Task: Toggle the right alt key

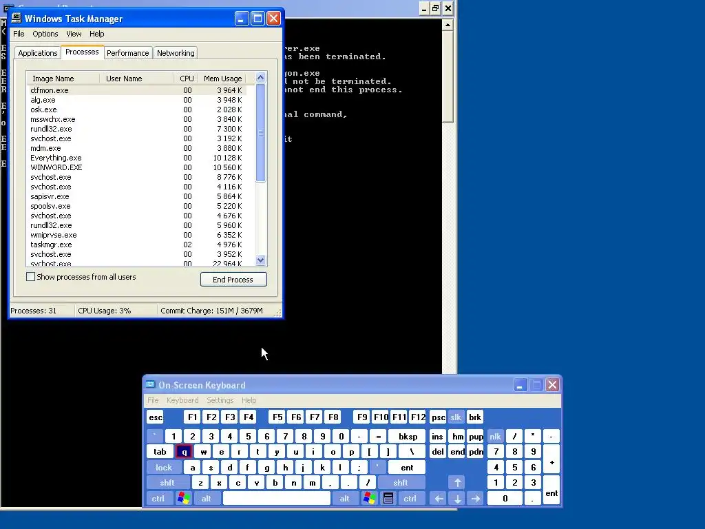Action: pyautogui.click(x=344, y=499)
